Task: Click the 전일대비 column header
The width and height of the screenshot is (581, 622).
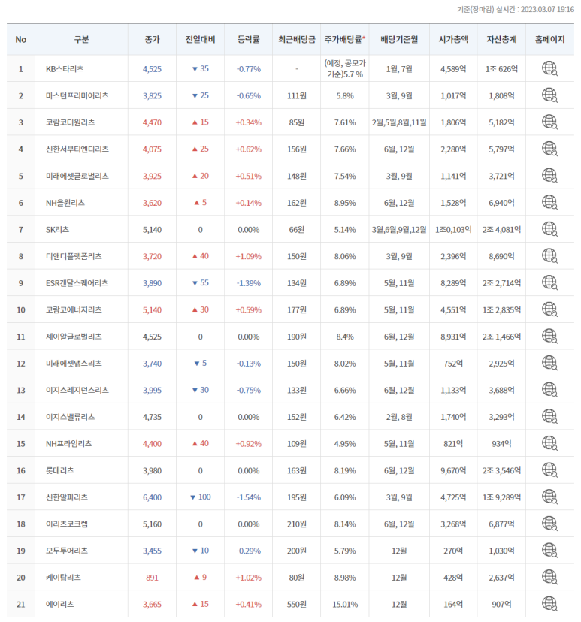Action: [201, 39]
